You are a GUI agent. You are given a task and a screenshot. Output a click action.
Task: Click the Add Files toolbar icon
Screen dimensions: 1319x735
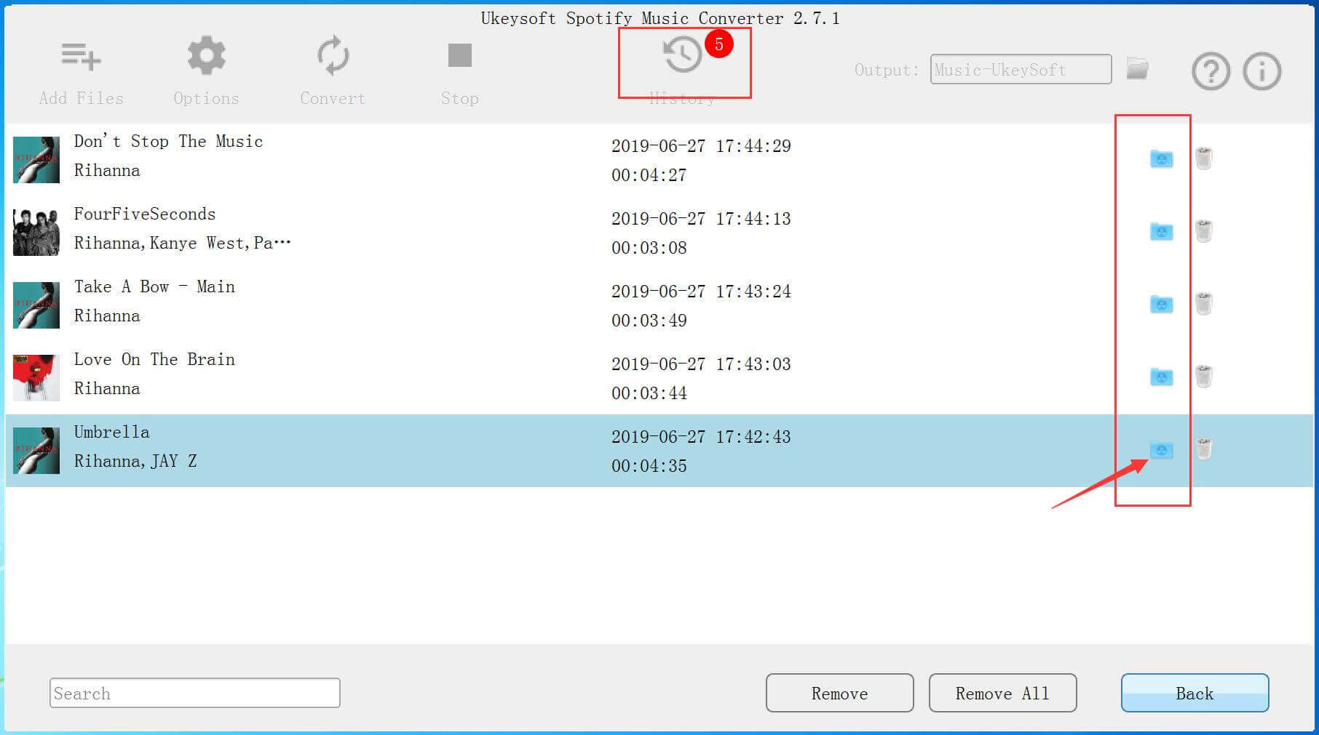[81, 56]
